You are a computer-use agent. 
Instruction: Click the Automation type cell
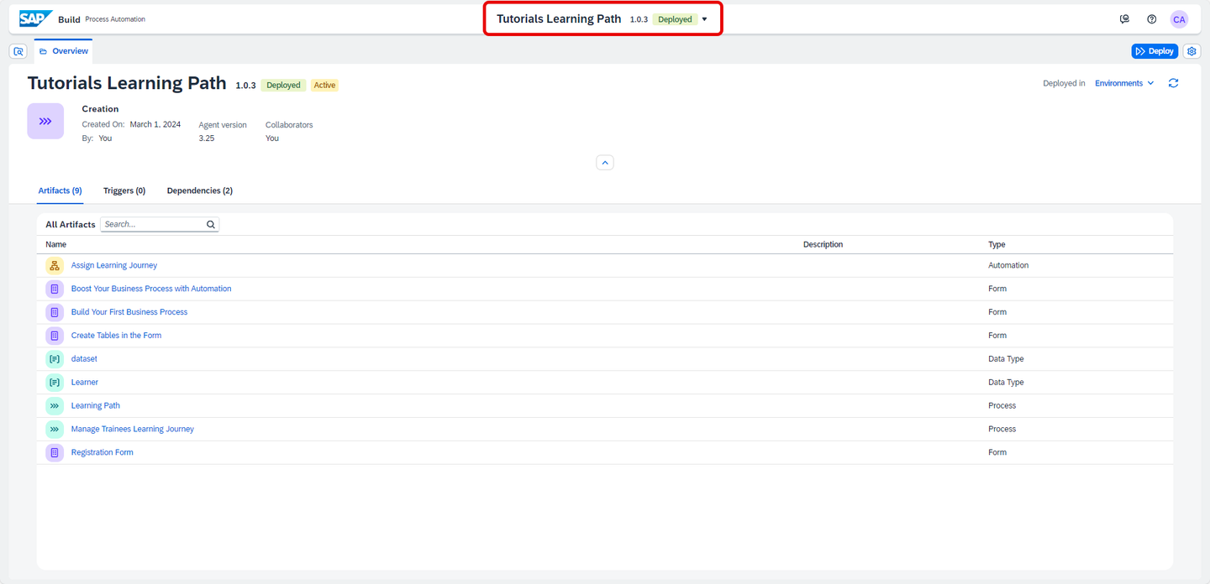[x=1008, y=265]
